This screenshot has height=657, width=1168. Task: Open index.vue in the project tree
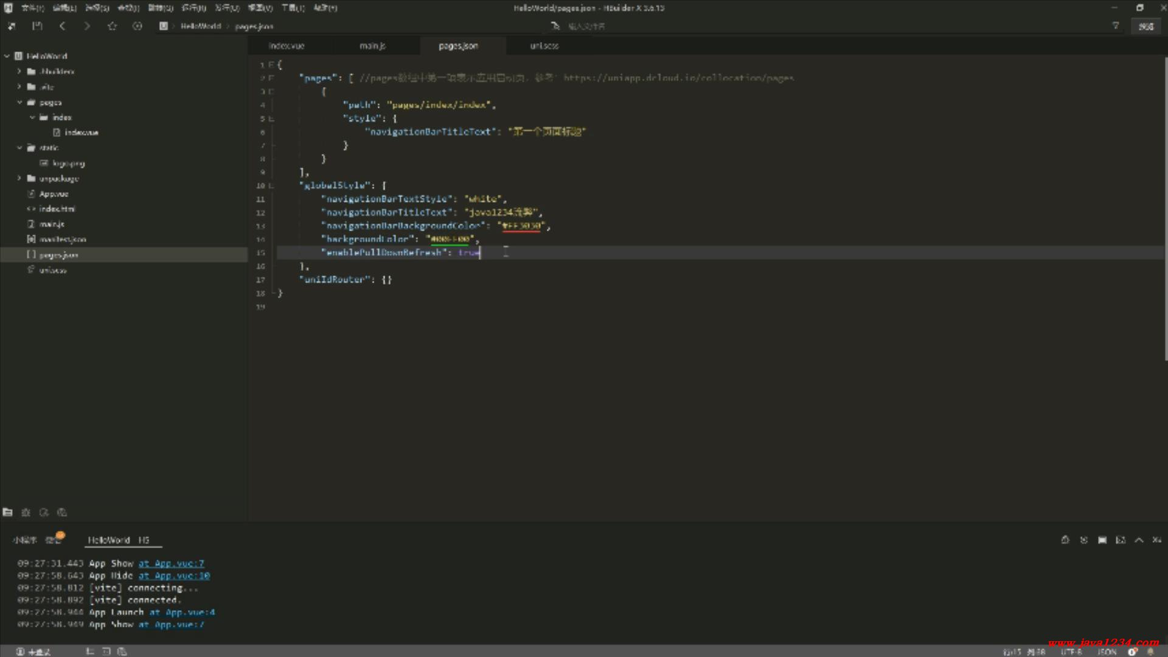(82, 132)
